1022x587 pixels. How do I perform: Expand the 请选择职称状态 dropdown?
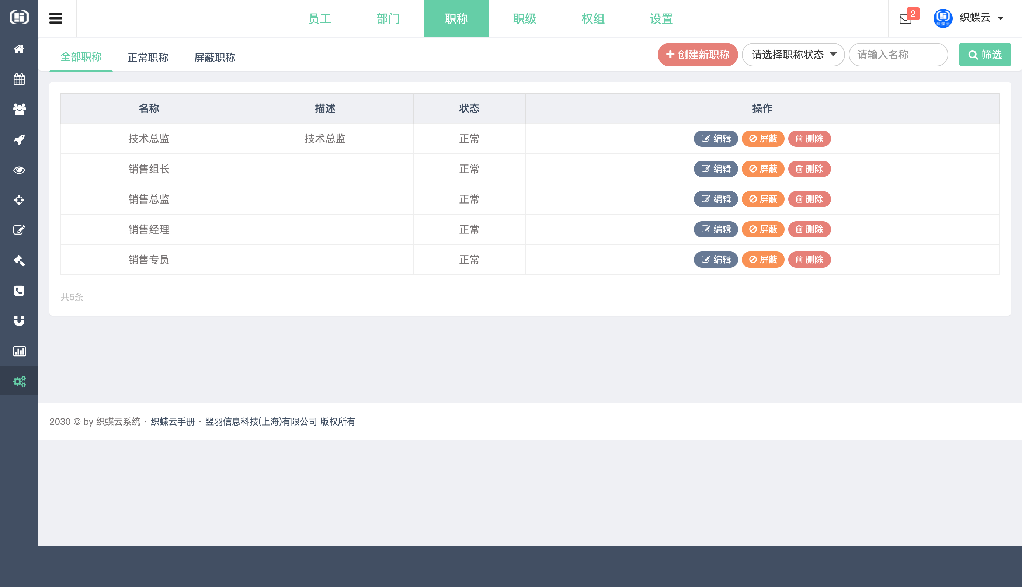[x=793, y=55]
